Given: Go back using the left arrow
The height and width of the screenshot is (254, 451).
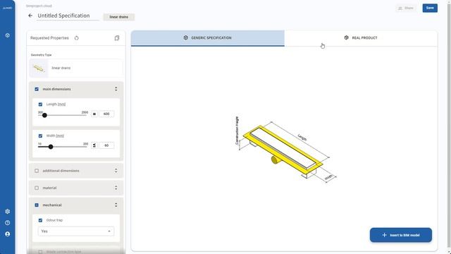Looking at the screenshot, I should [x=30, y=16].
